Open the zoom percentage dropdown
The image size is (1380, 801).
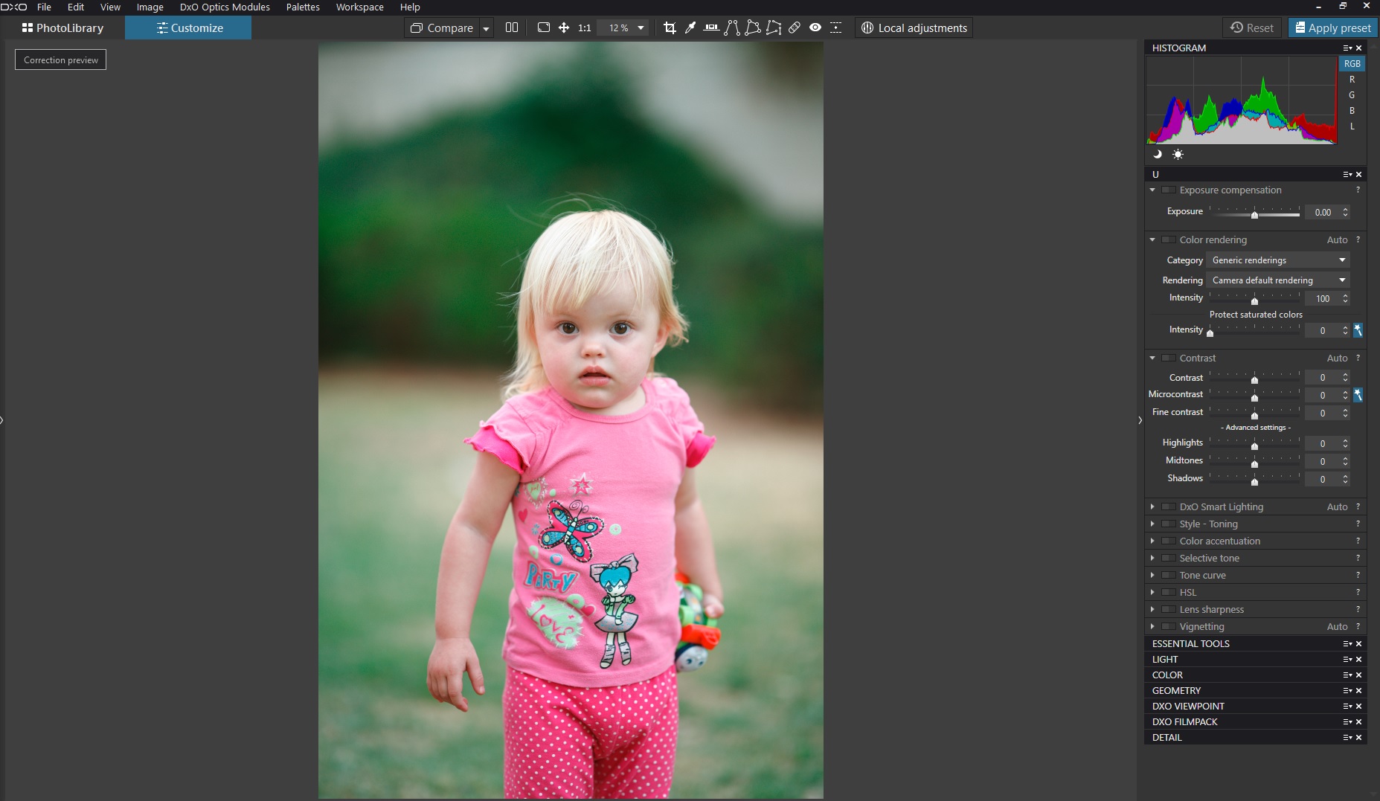point(641,28)
